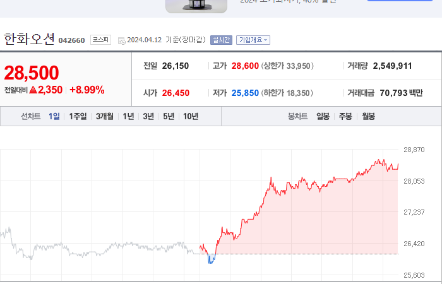Click the 코스피 market badge
Viewport: 442px width, 284px height.
(x=100, y=40)
